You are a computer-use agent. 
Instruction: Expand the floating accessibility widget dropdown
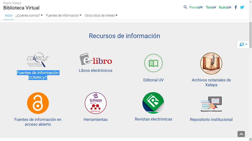click(243, 45)
